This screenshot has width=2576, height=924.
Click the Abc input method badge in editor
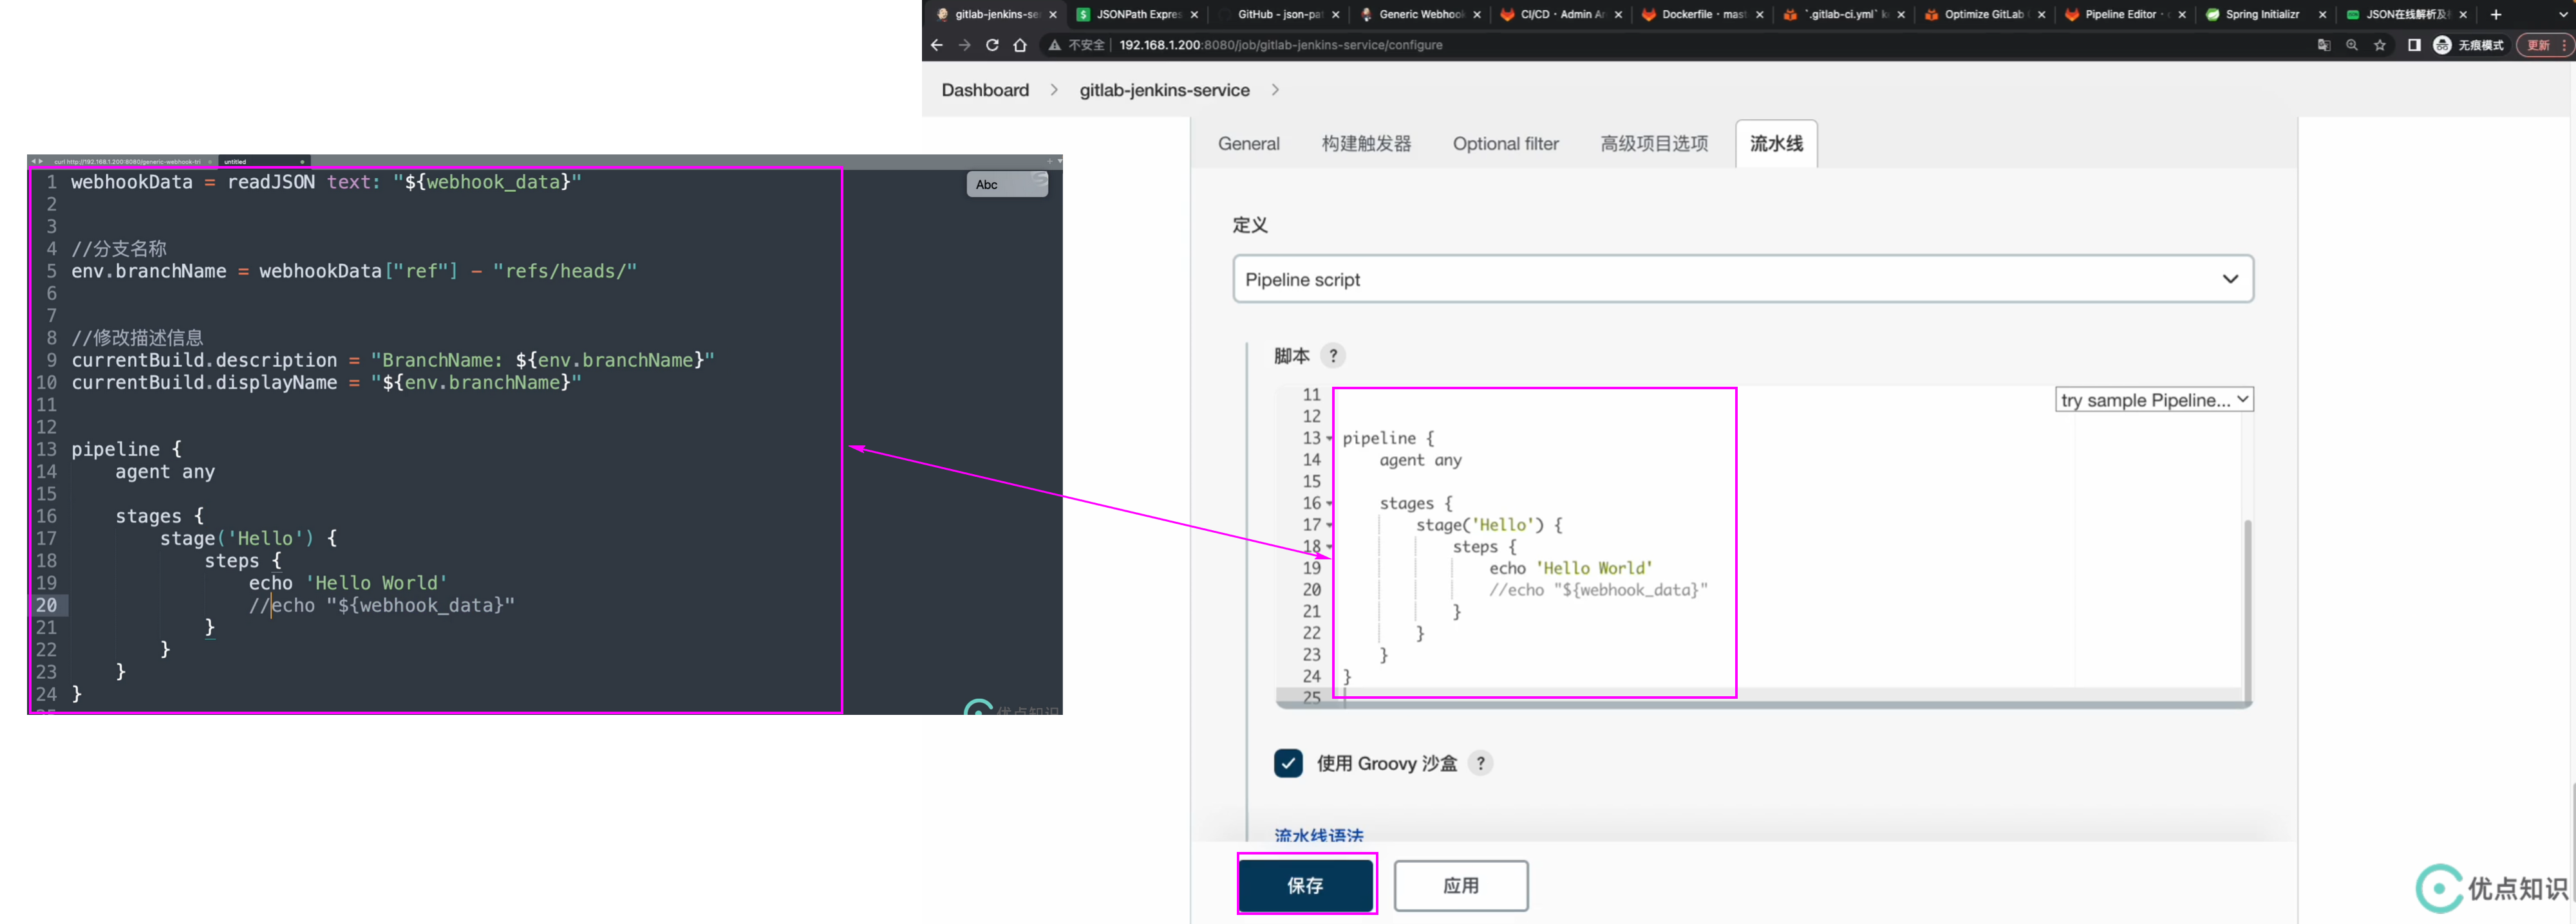click(x=1007, y=184)
